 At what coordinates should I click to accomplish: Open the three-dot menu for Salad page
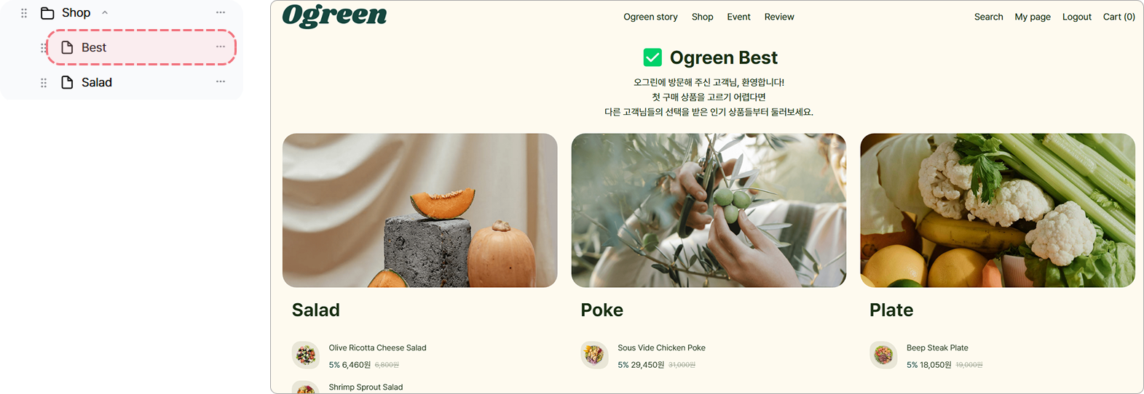point(221,81)
